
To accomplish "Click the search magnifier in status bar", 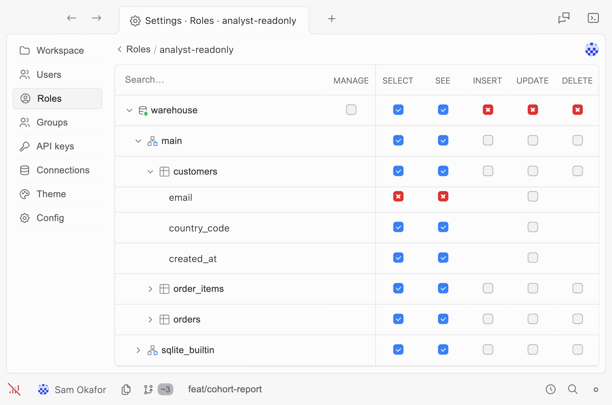I will coord(573,389).
